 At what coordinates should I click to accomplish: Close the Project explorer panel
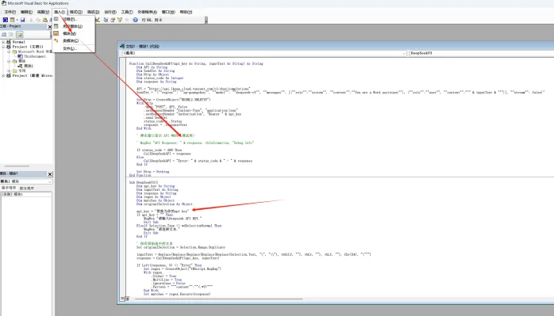(x=50, y=27)
